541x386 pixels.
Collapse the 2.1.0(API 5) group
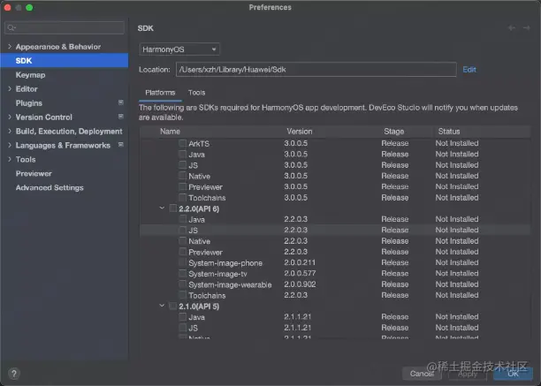coord(162,306)
